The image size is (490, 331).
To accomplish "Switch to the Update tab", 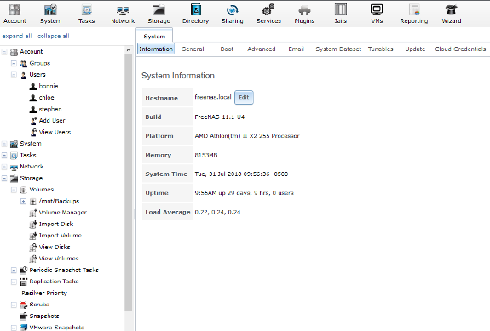I will [x=415, y=49].
